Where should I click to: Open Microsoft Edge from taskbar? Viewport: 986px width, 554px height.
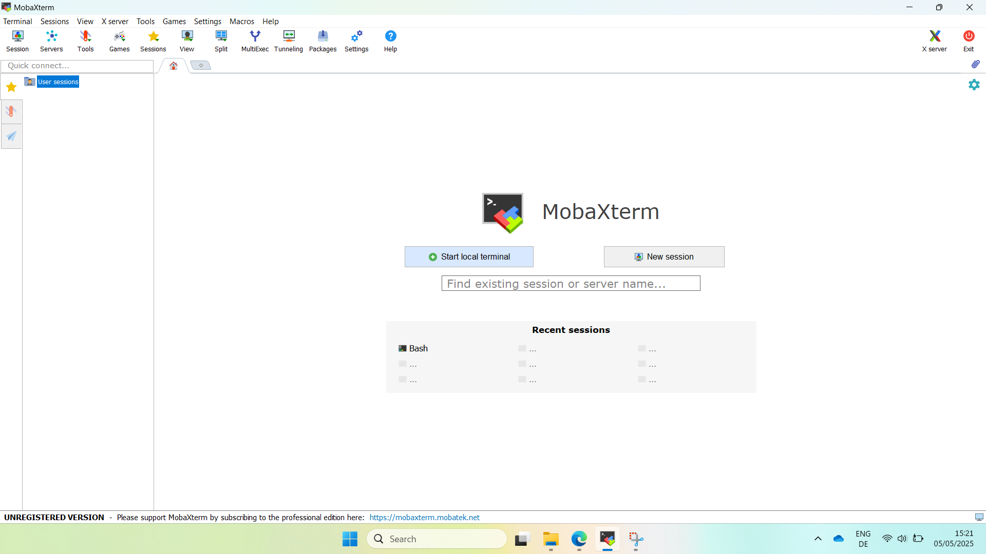pos(579,539)
